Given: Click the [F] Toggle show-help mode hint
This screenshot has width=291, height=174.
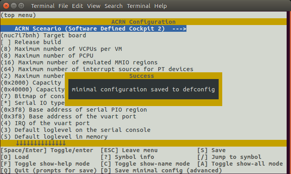Looking at the screenshot, I should coord(45,164).
